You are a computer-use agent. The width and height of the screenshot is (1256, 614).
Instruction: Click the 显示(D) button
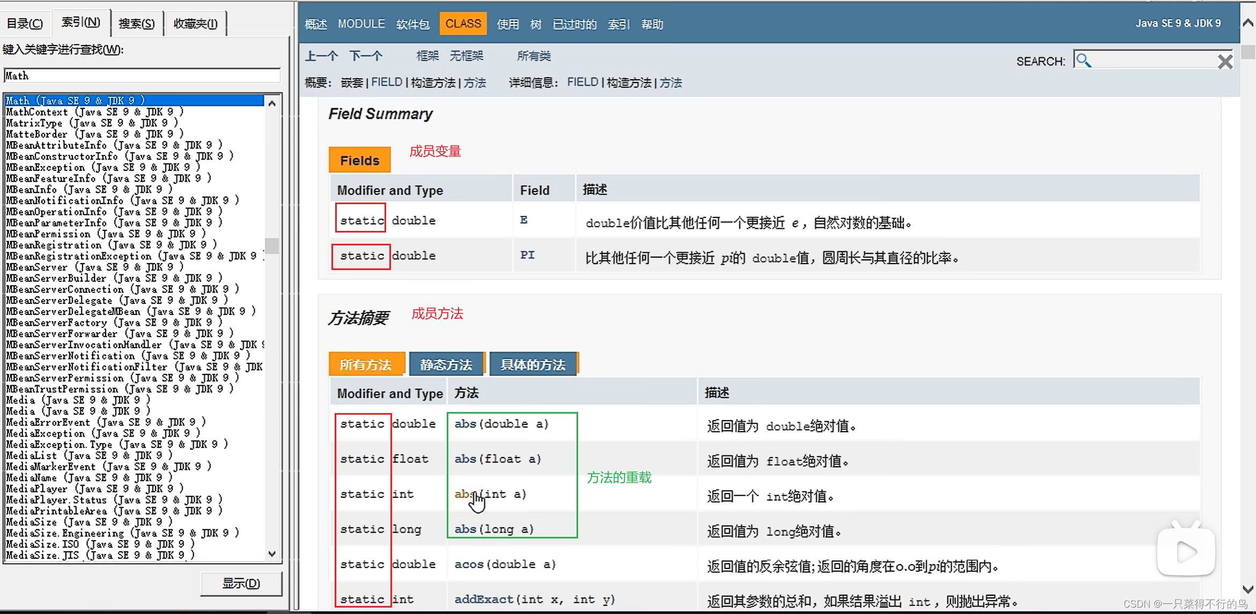click(x=241, y=583)
